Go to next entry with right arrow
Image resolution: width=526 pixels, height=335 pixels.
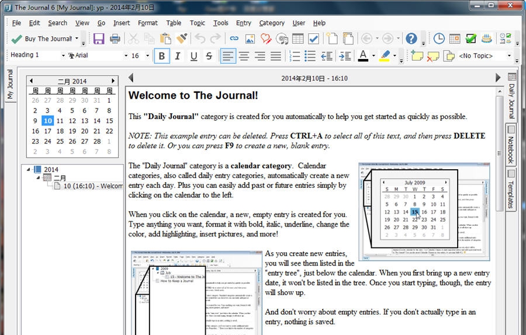[x=498, y=78]
